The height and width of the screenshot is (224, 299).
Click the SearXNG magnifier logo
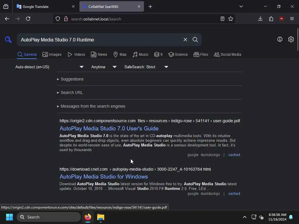coord(8,40)
